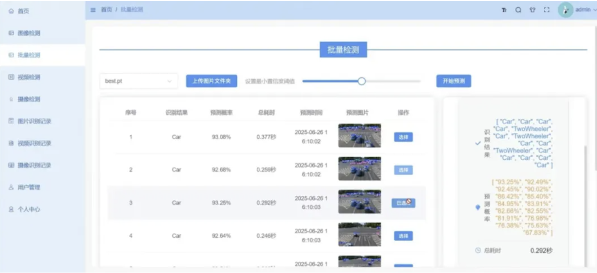This screenshot has width=597, height=273.
Task: Open the admin user dropdown
Action: 586,10
